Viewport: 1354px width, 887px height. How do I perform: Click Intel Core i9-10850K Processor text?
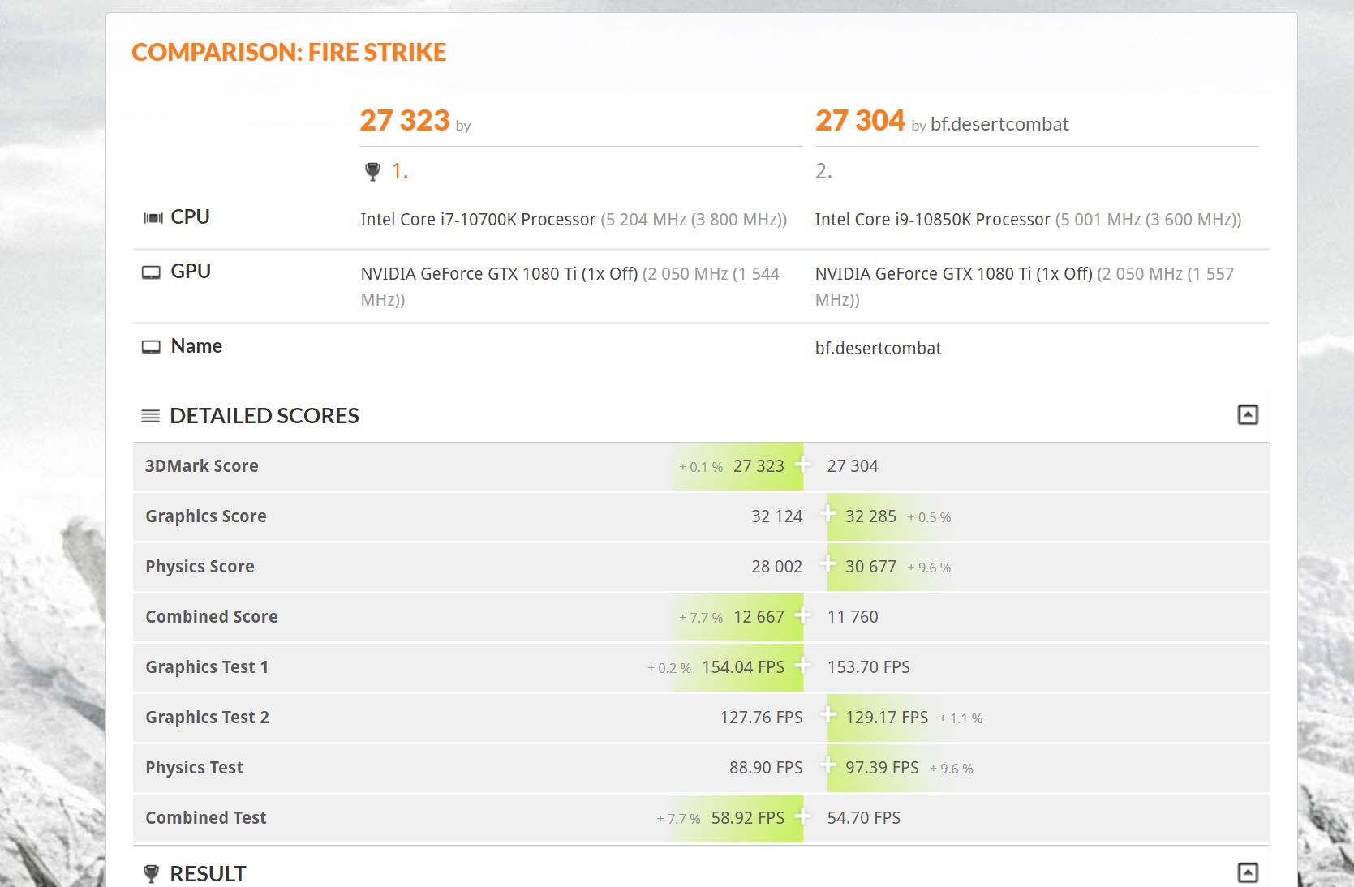click(932, 220)
